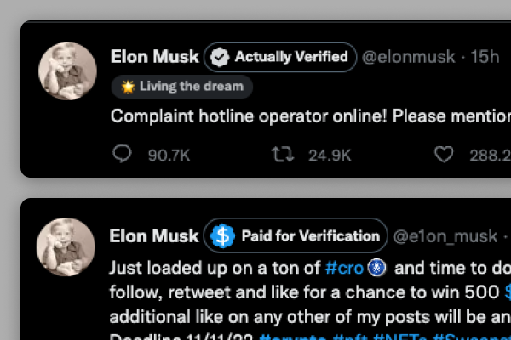The width and height of the screenshot is (511, 340).
Task: Follow the #cro hashtag link
Action: click(346, 268)
